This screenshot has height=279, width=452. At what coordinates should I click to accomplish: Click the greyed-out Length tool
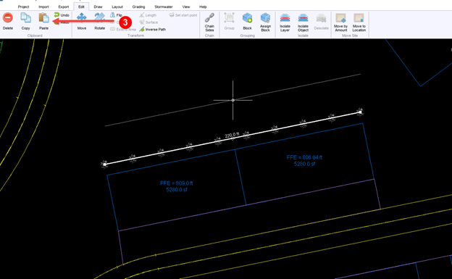(148, 15)
